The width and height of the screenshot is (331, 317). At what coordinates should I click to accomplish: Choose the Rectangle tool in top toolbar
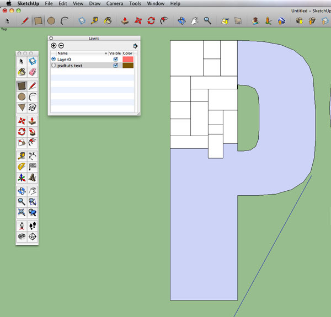pos(38,20)
